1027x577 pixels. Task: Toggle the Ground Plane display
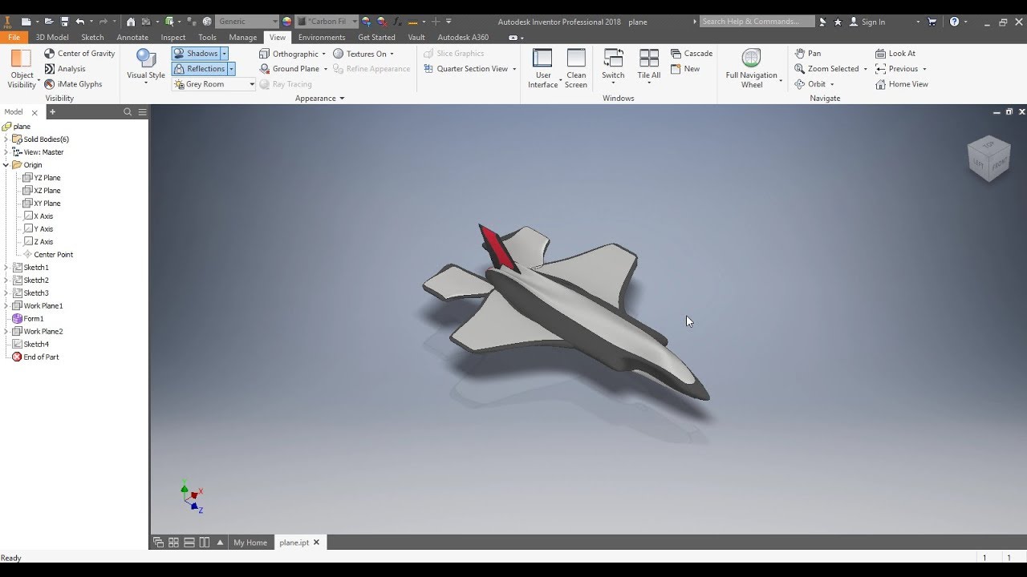pyautogui.click(x=293, y=69)
